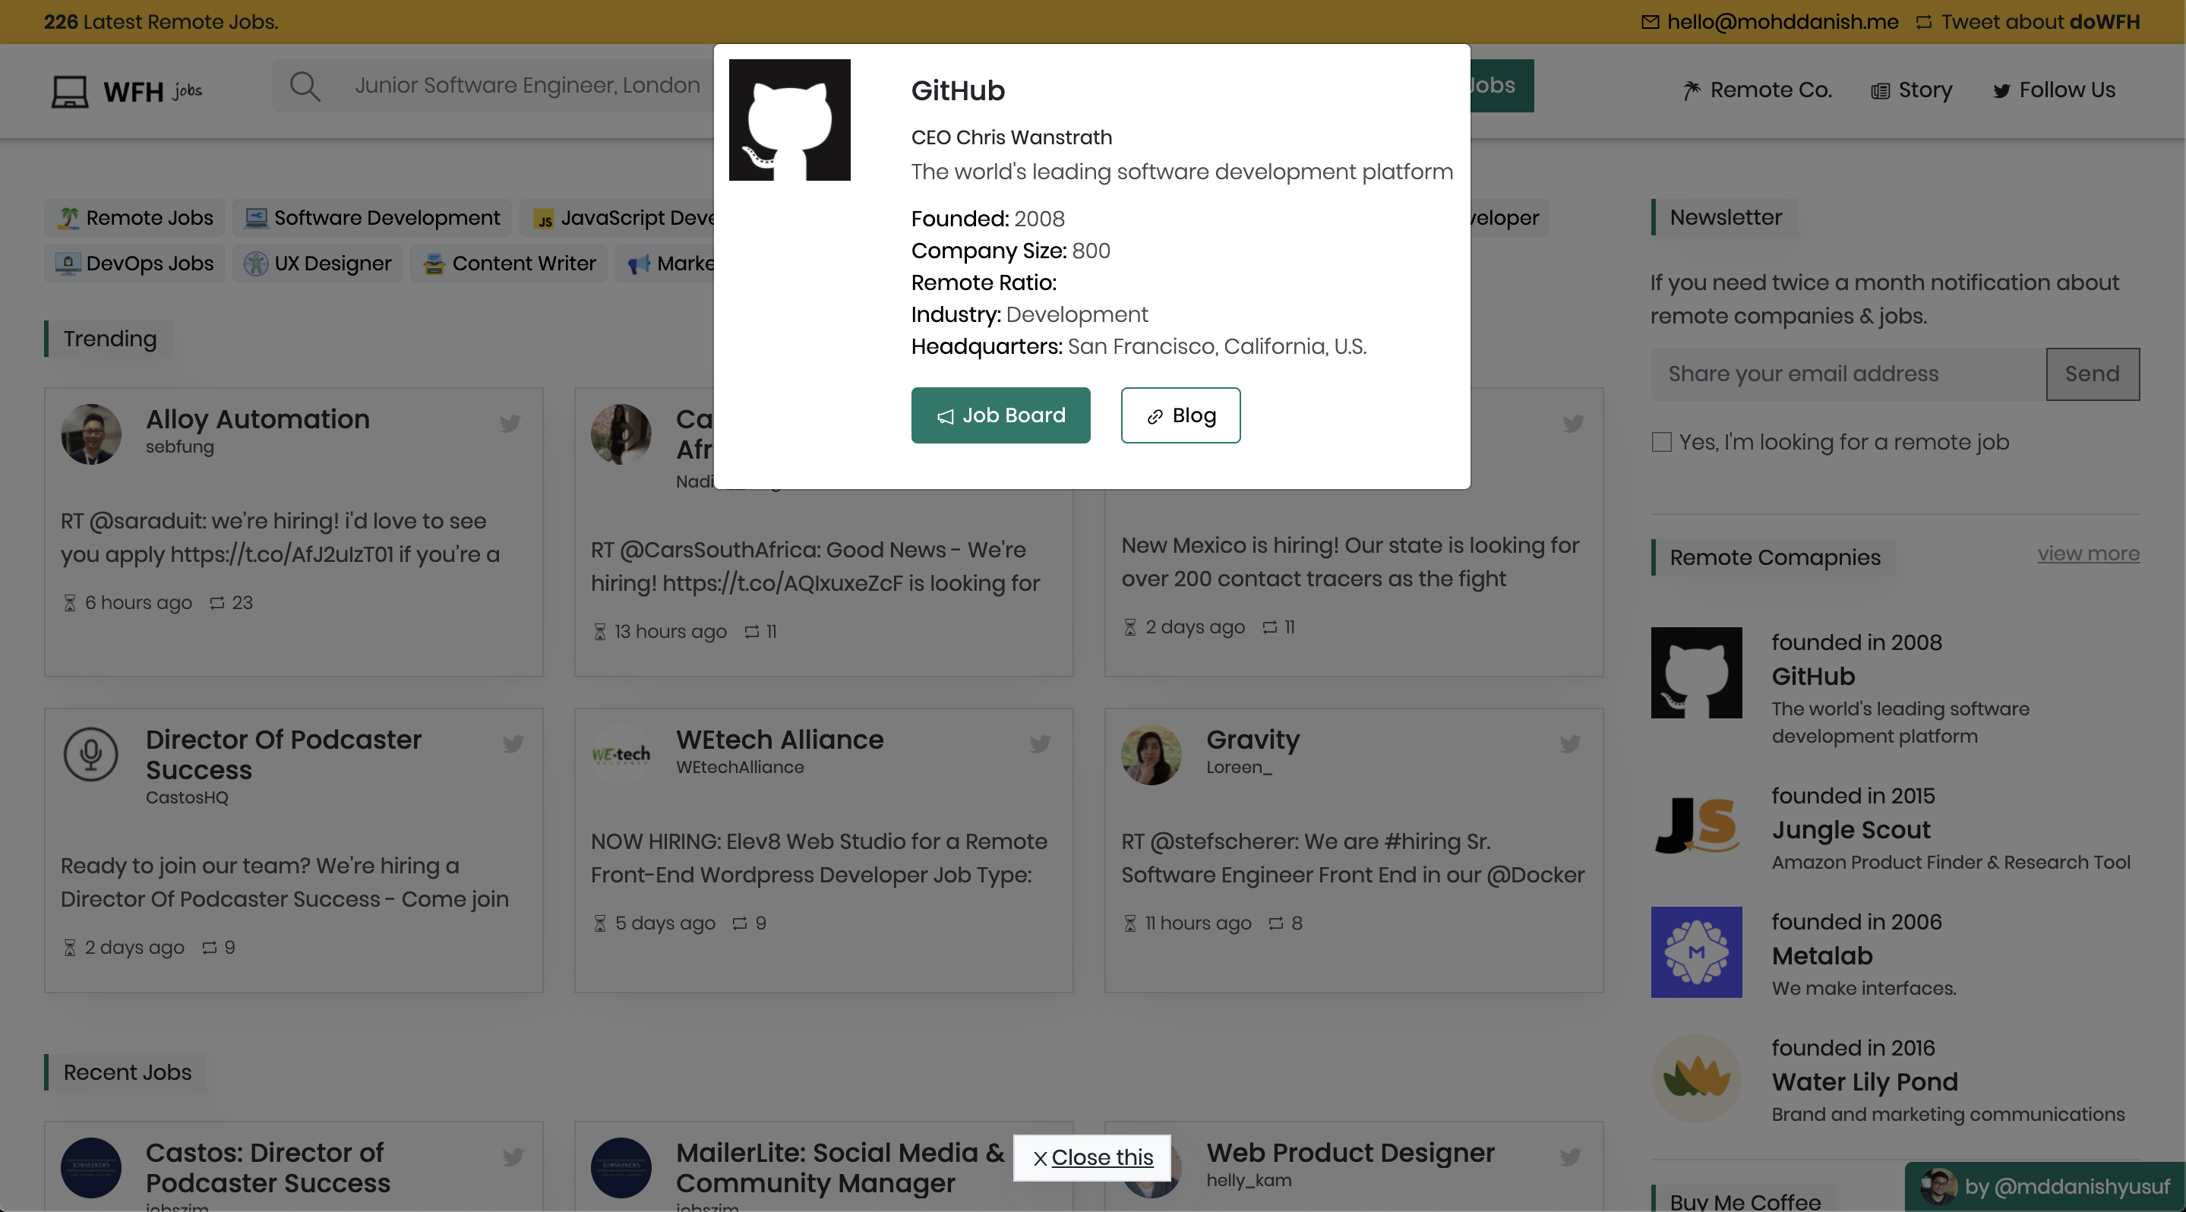Click the GitHub logo in the popup
This screenshot has width=2186, height=1212.
point(789,119)
